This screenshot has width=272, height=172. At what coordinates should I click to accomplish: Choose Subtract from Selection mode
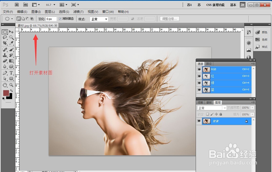pyautogui.click(x=27, y=18)
